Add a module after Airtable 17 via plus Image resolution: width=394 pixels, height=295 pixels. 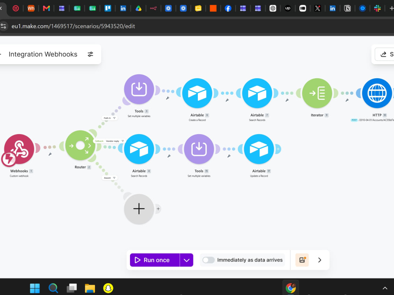tap(278, 149)
